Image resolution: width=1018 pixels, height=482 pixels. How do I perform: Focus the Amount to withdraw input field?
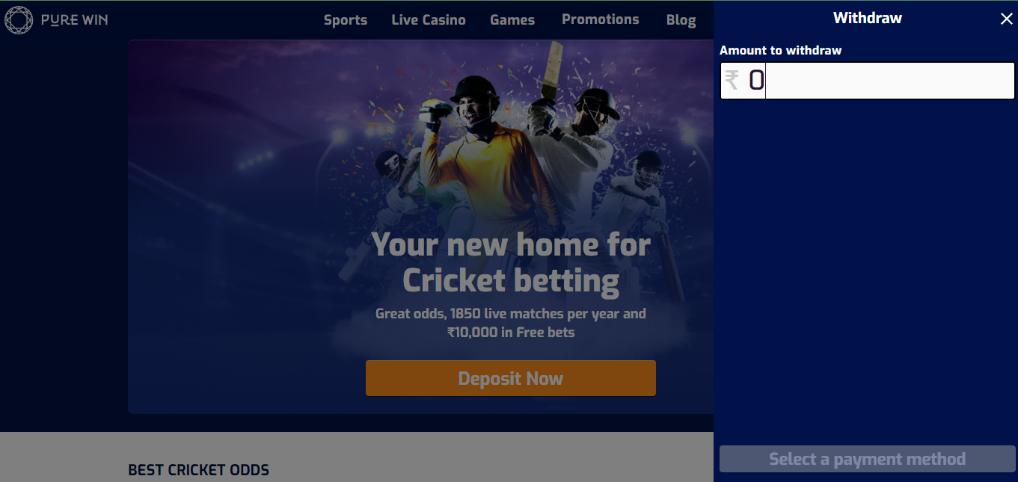868,81
